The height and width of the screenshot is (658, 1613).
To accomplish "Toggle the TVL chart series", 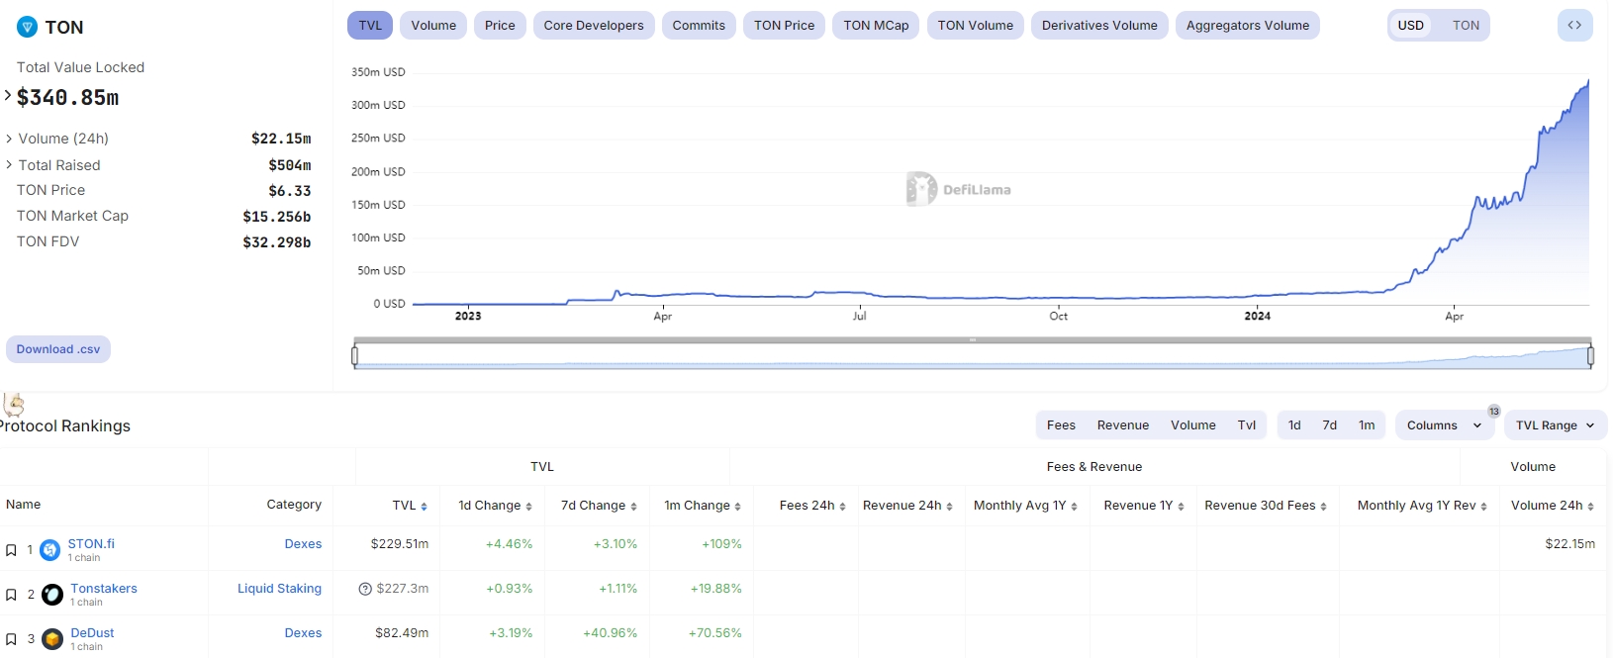I will pyautogui.click(x=370, y=26).
